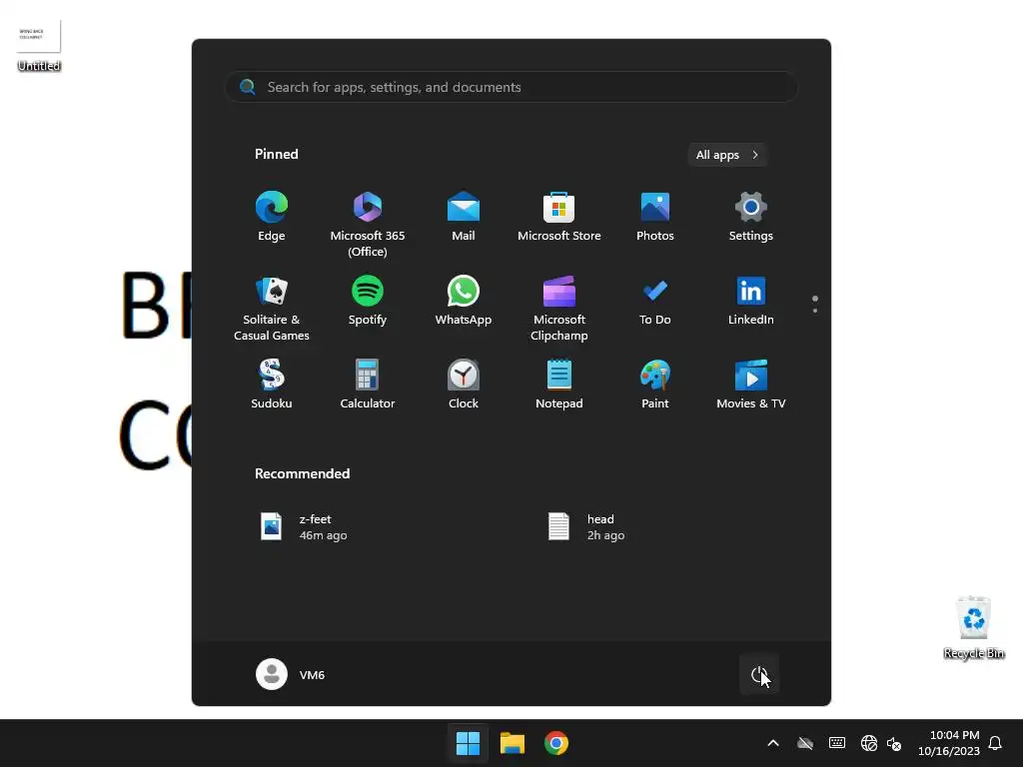Viewport: 1023px width, 767px height.
Task: Select the Untitled desktop file
Action: 39,46
